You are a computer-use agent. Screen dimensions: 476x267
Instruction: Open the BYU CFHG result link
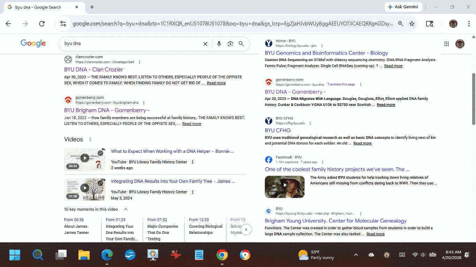coord(278,130)
